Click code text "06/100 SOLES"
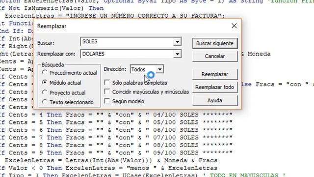Image resolution: width=314 pixels, height=177 pixels. coord(176,130)
